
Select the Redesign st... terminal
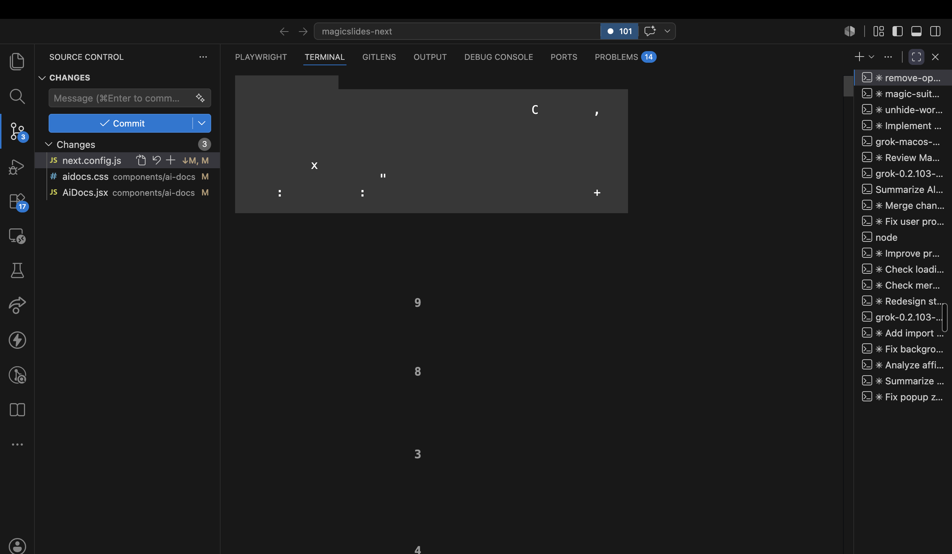[x=903, y=301]
